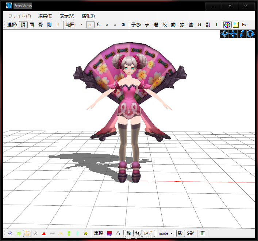The width and height of the screenshot is (258, 241).
Task: Click the blue circle icon in bottom bar
Action: coord(10,233)
